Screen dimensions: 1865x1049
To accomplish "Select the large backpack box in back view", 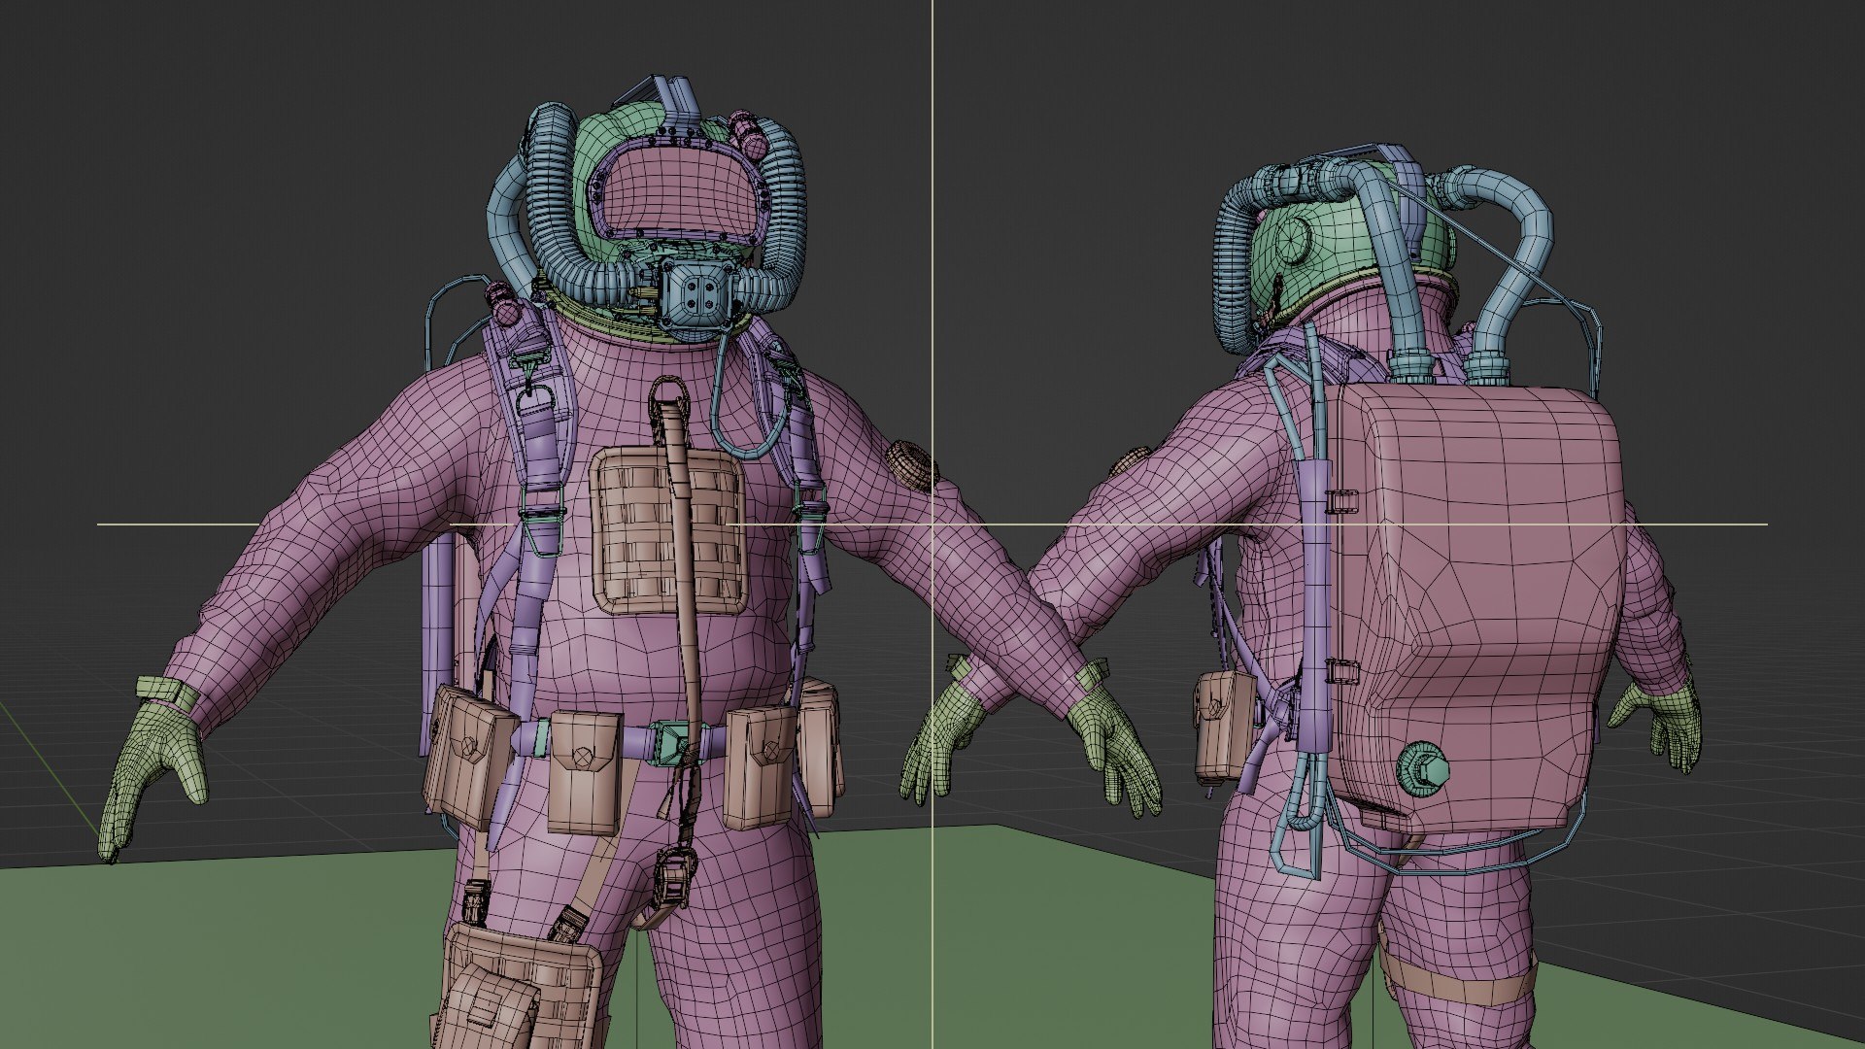I will click(1476, 610).
